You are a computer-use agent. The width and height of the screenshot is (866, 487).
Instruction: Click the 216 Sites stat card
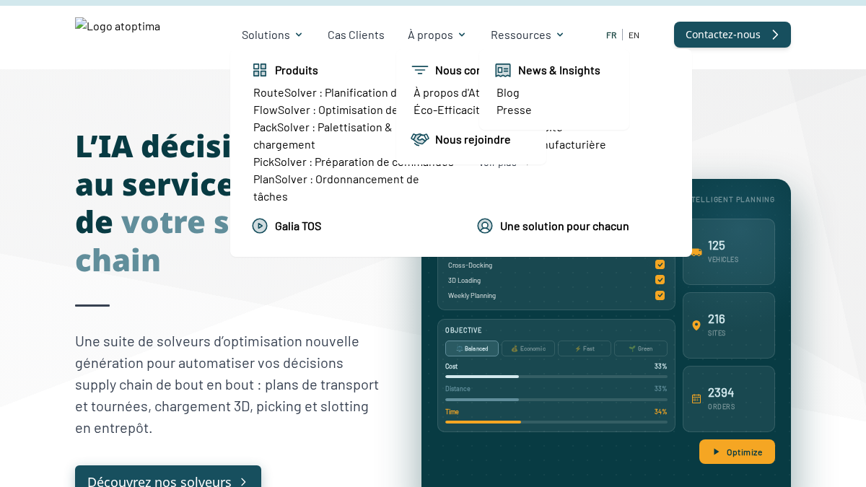(x=729, y=325)
